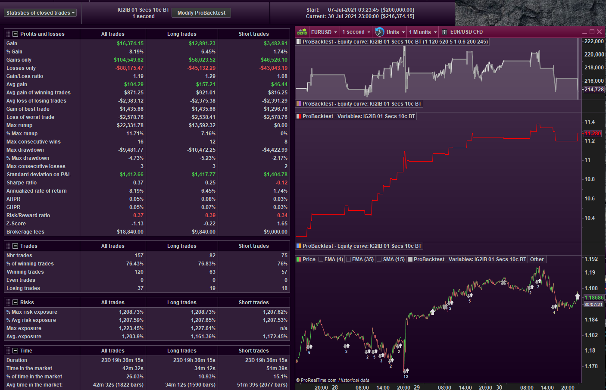
Task: Click the Short trades header in Time section
Action: pyautogui.click(x=254, y=351)
